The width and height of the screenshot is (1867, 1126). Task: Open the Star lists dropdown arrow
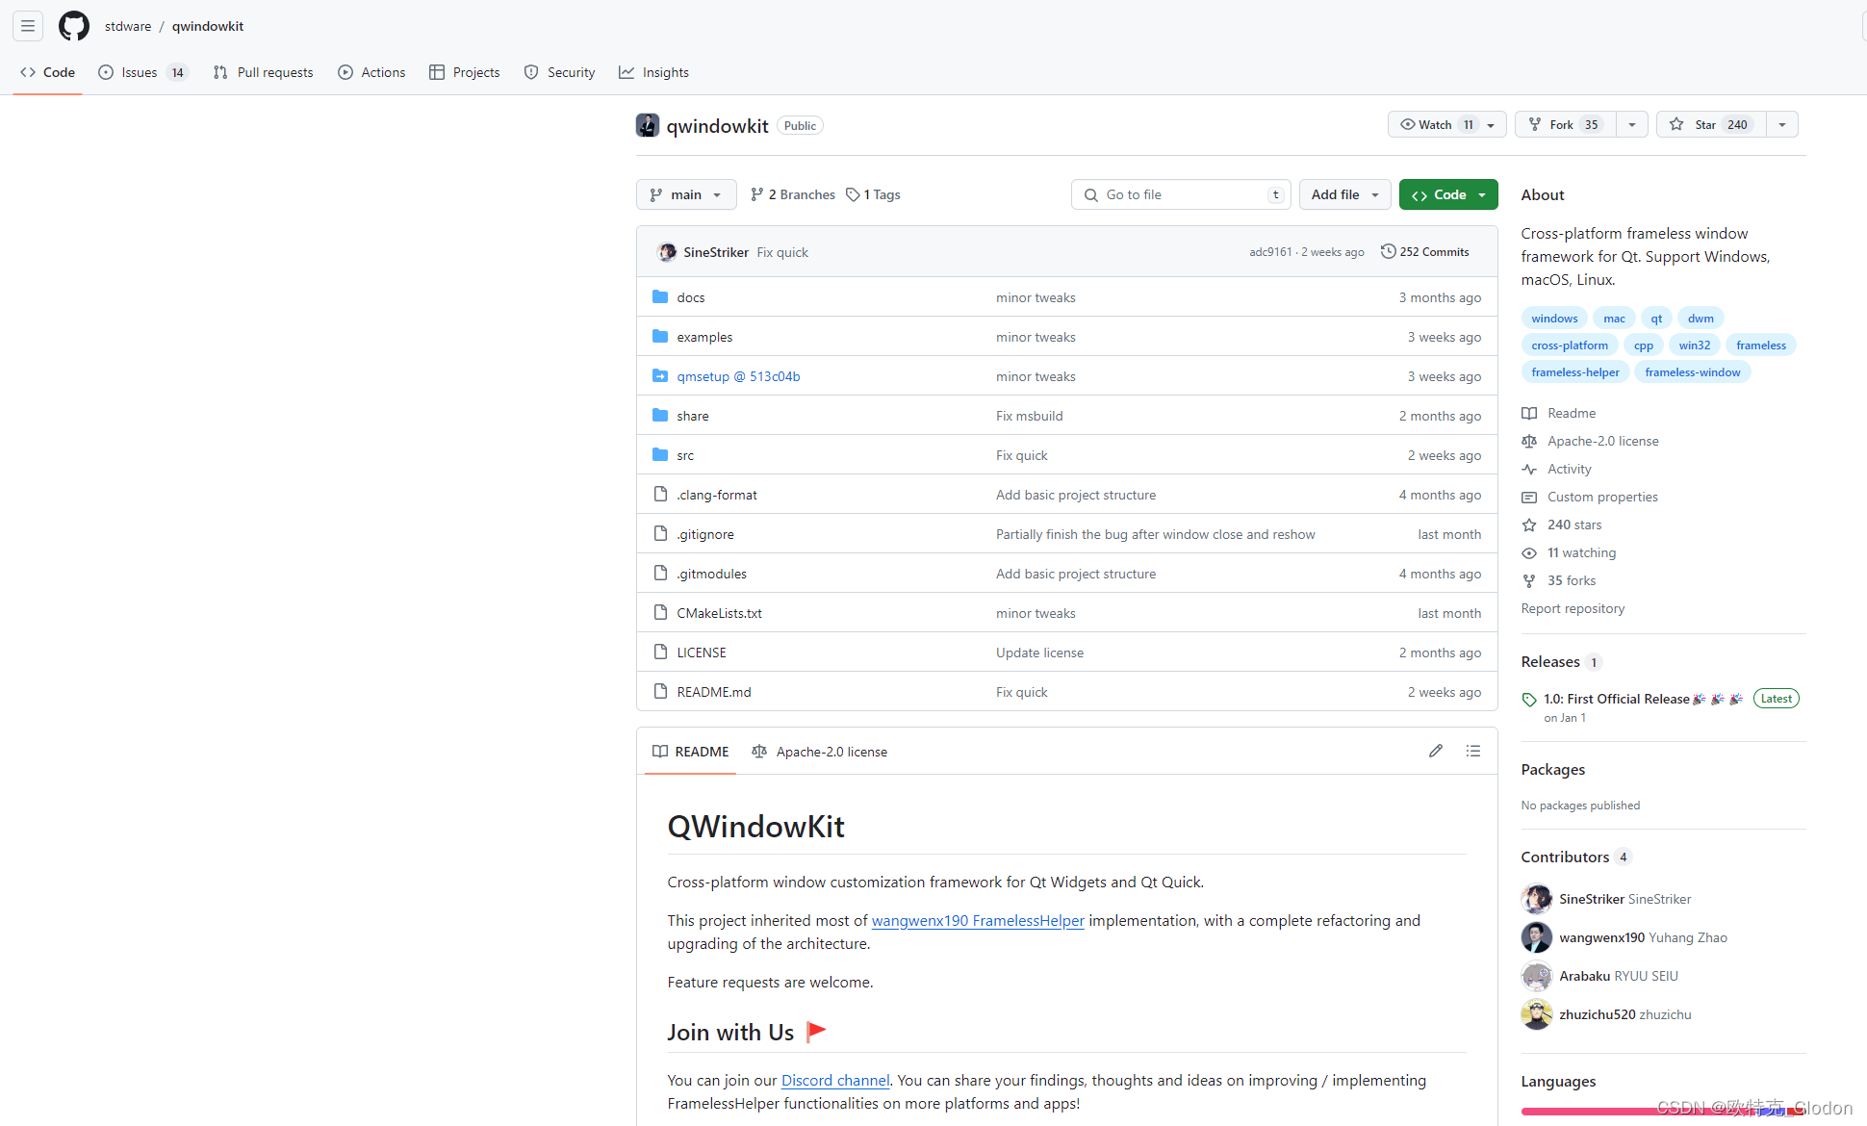pos(1781,124)
